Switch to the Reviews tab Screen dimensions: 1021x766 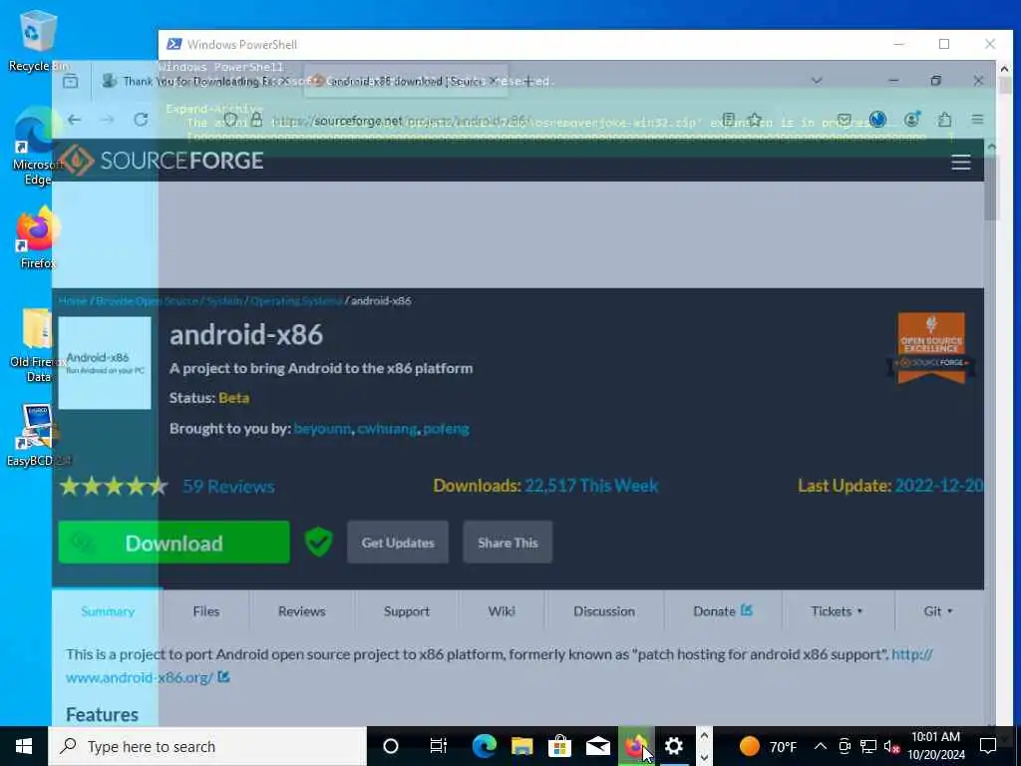tap(301, 611)
